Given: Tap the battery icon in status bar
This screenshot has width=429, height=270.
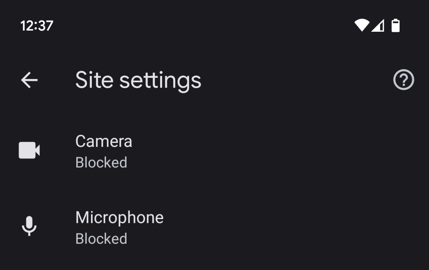Looking at the screenshot, I should tap(396, 25).
